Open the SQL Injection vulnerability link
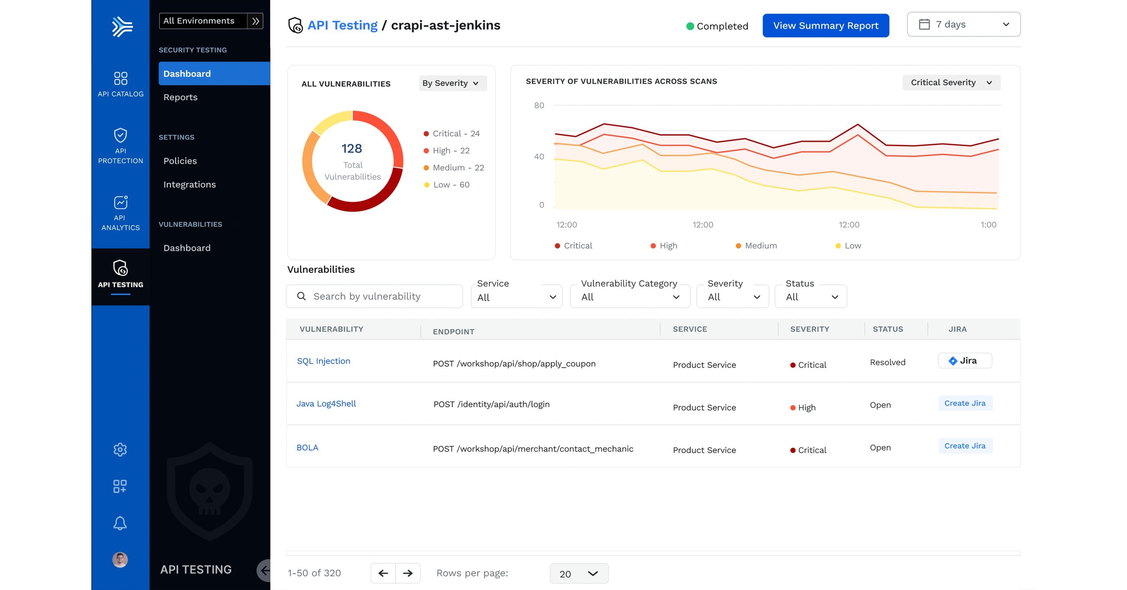This screenshot has width=1127, height=590. coord(323,361)
